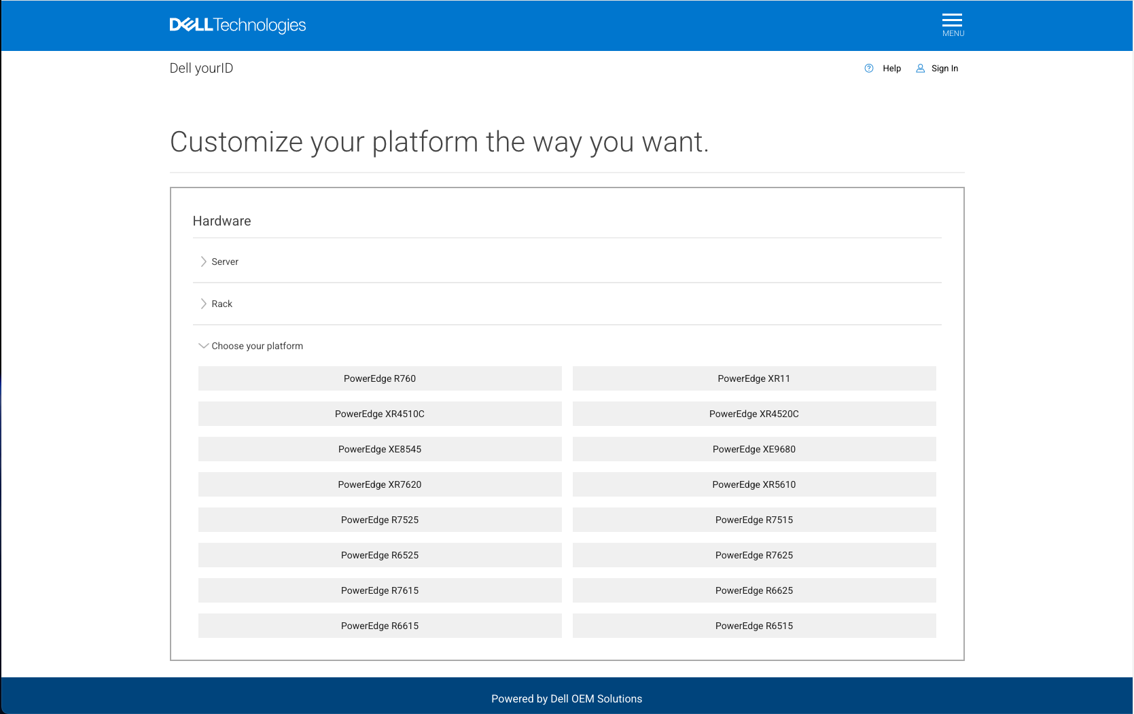Select the PowerEdge R7525 button
This screenshot has height=714, width=1134.
click(380, 520)
